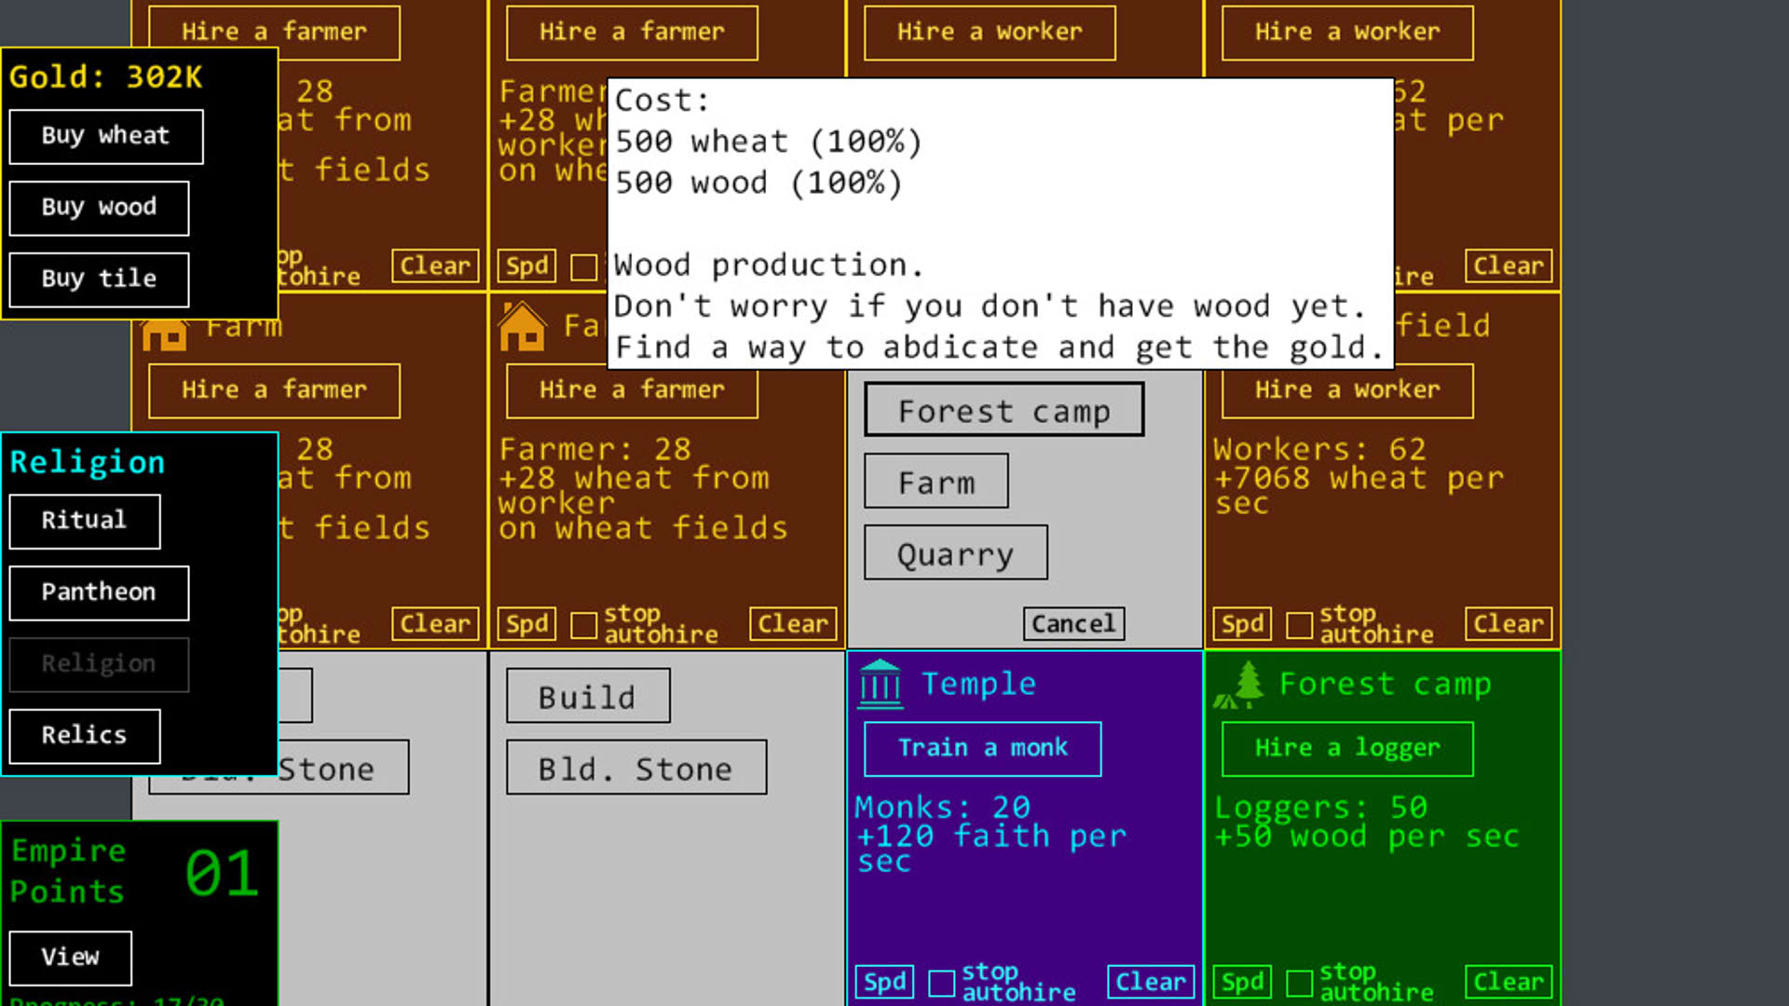Toggle the checkbox beside Spd on top farm tile
The image size is (1789, 1006).
pyautogui.click(x=584, y=267)
